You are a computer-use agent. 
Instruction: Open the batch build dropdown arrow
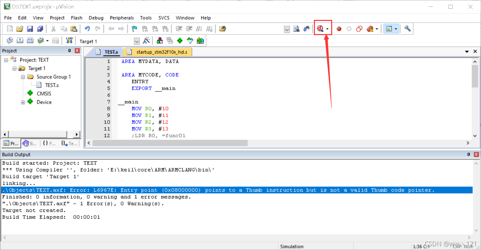(47, 41)
